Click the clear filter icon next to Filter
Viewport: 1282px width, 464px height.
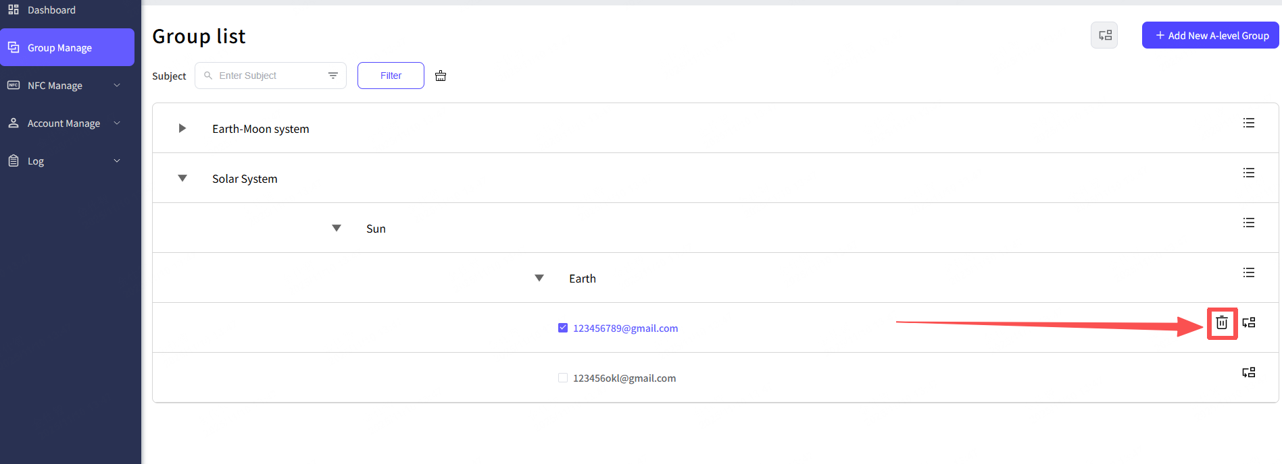pyautogui.click(x=441, y=76)
